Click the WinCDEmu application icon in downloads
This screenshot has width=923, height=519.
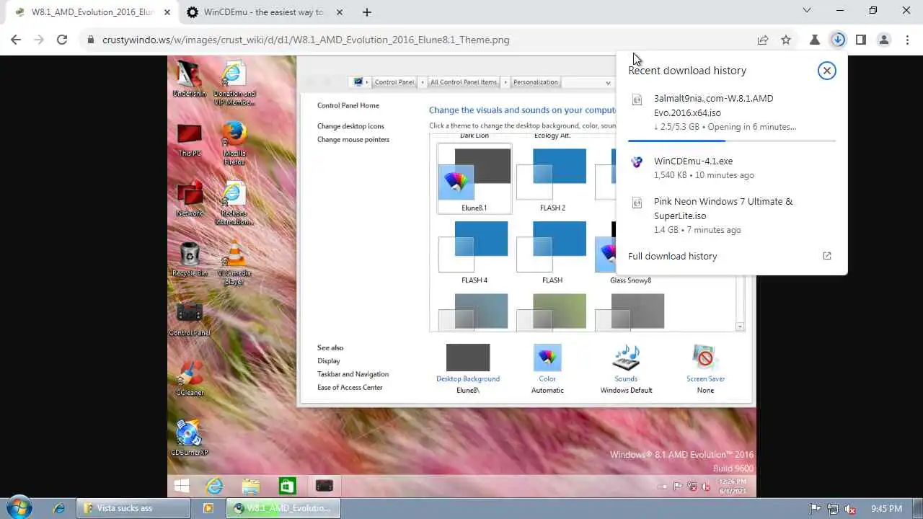pyautogui.click(x=637, y=162)
